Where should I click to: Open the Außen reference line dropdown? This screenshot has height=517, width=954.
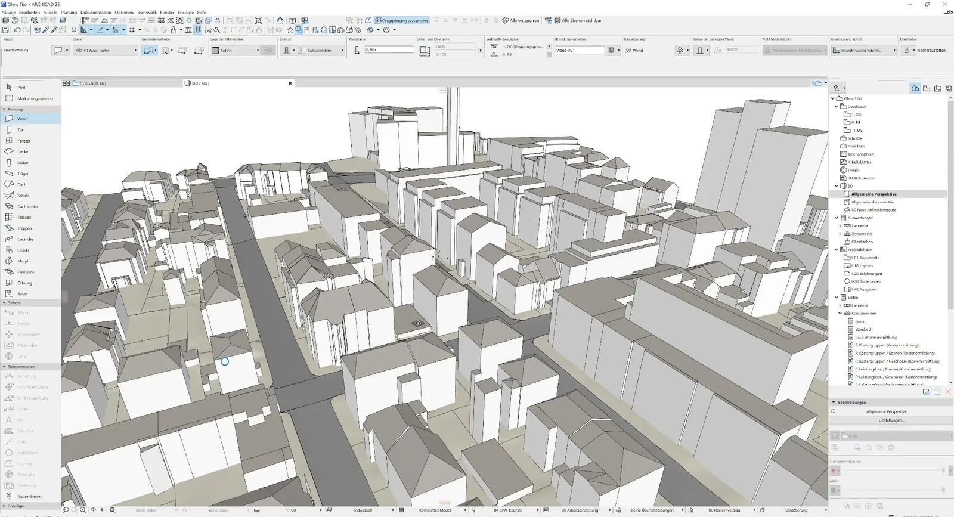[x=236, y=50]
